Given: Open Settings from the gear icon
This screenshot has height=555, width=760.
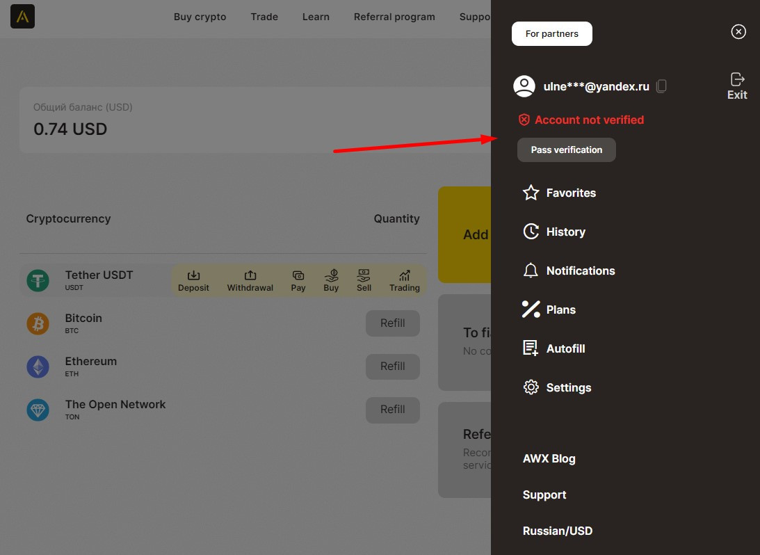Looking at the screenshot, I should pos(531,387).
